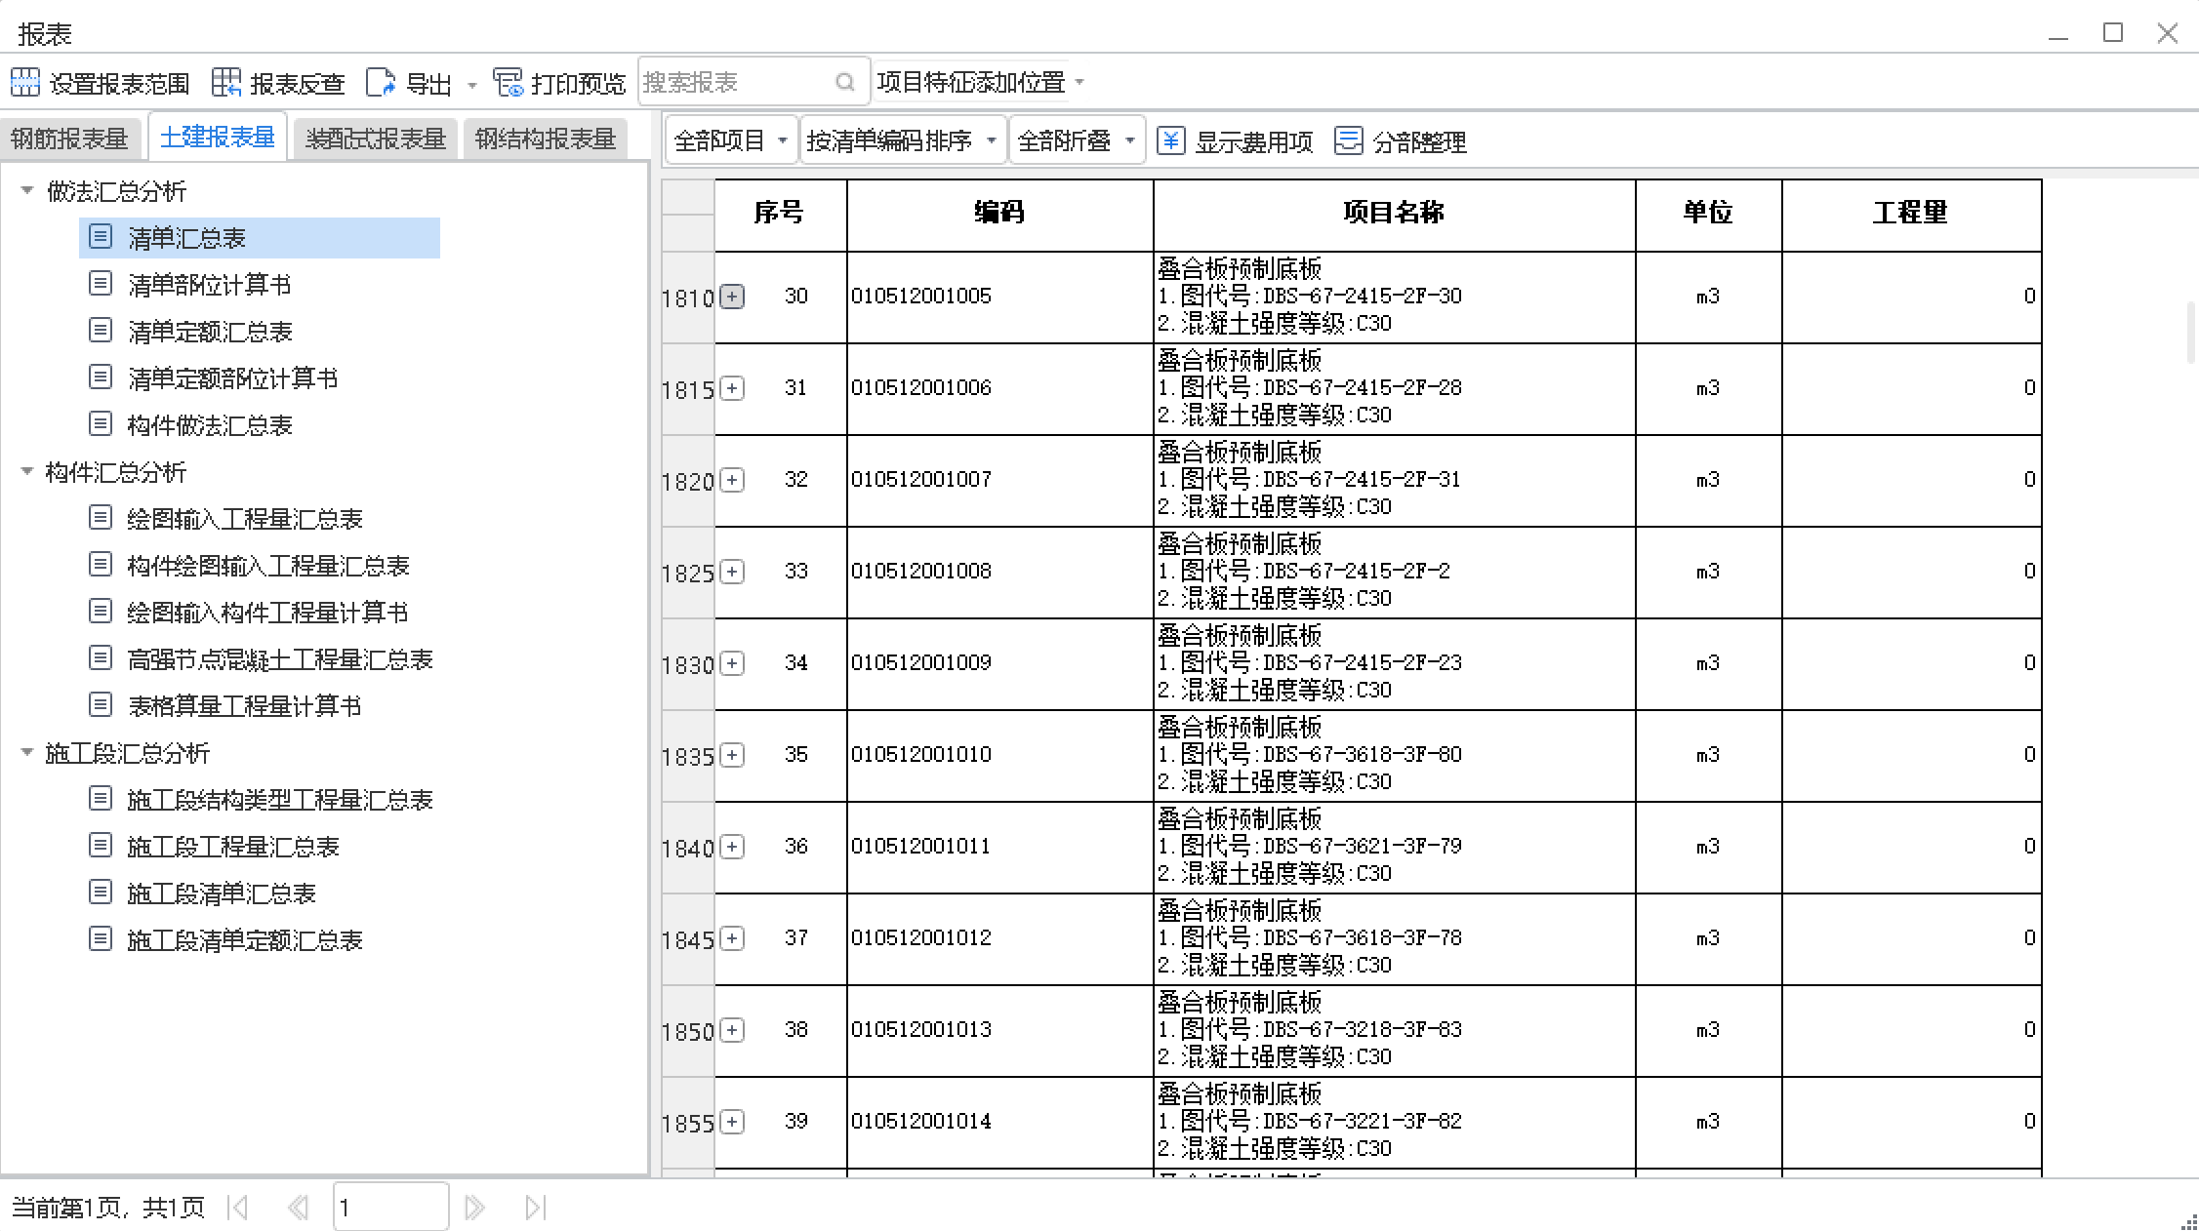Click the search magnifier icon
Image resolution: width=2199 pixels, height=1231 pixels.
pyautogui.click(x=845, y=83)
